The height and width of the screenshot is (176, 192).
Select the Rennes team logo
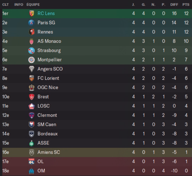[x=31, y=32]
